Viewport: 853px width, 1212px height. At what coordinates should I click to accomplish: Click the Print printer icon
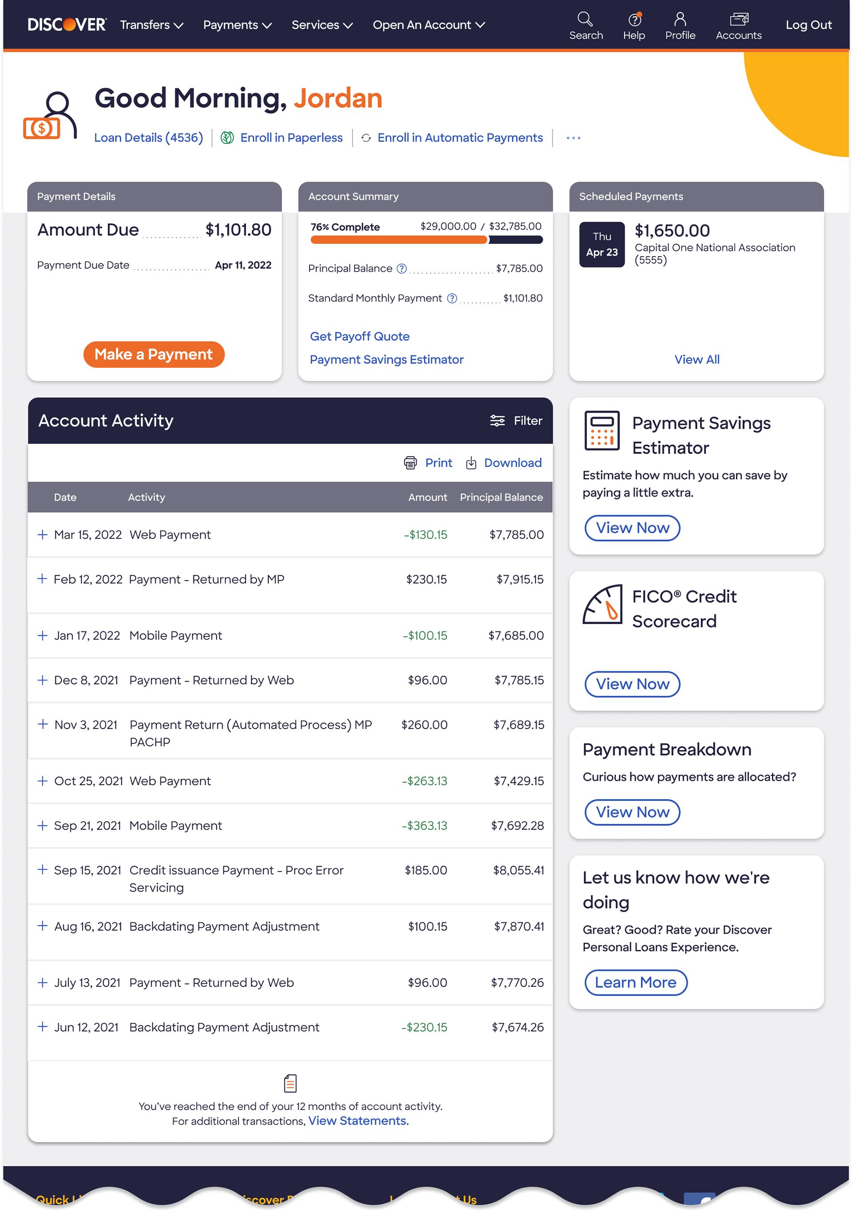coord(410,463)
